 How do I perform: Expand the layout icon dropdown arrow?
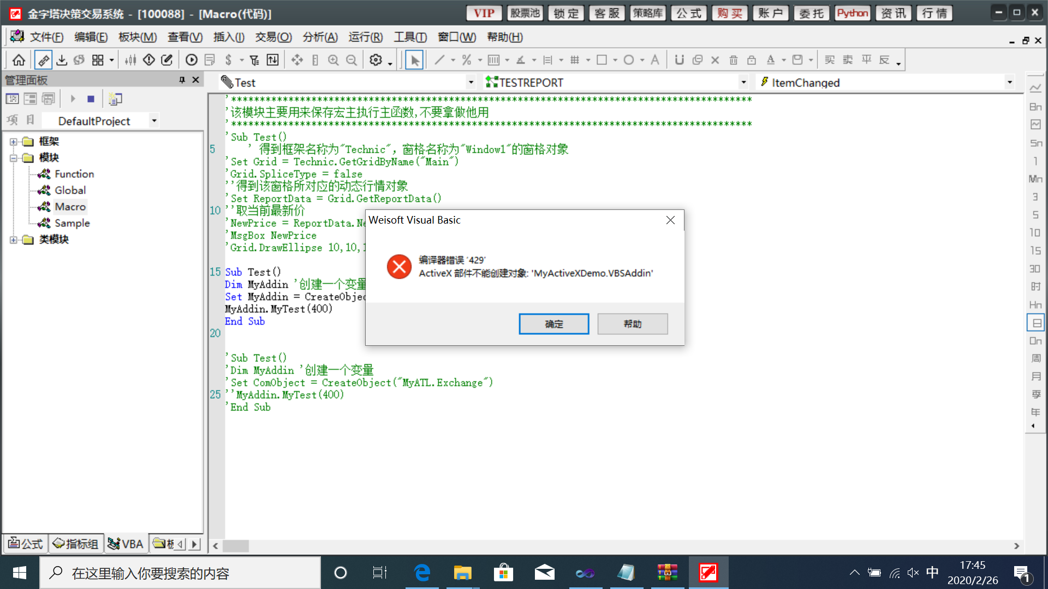tap(111, 60)
